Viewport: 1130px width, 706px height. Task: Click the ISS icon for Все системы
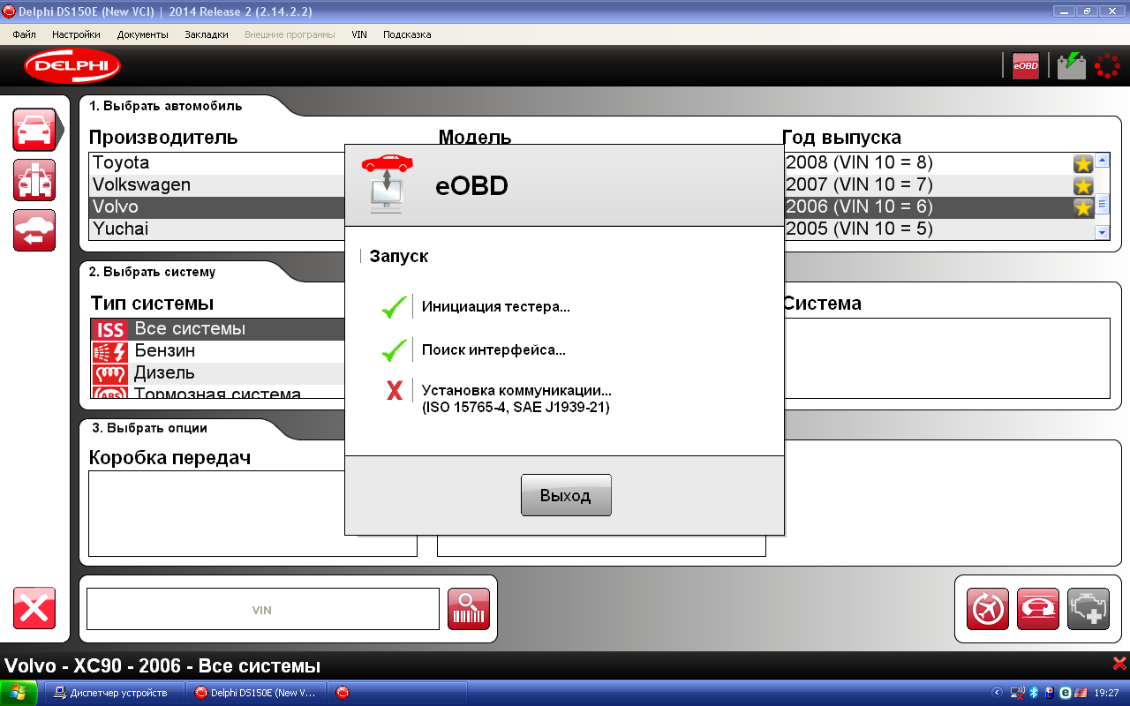pyautogui.click(x=110, y=329)
